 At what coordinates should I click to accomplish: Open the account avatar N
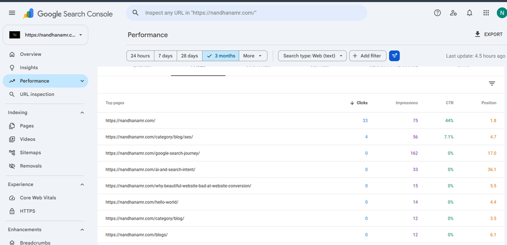[502, 13]
